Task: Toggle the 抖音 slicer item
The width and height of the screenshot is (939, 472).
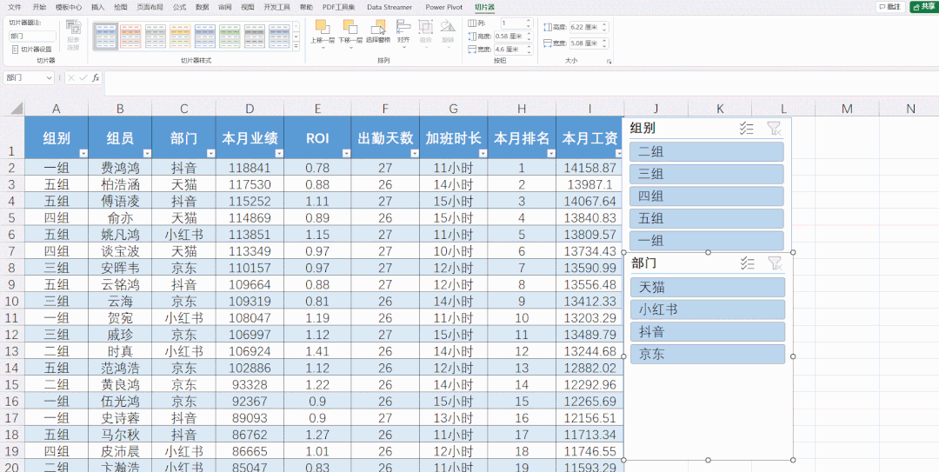Action: coord(707,332)
